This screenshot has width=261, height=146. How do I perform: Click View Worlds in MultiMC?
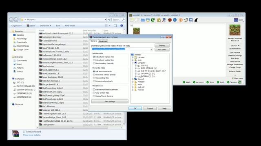pos(235,61)
